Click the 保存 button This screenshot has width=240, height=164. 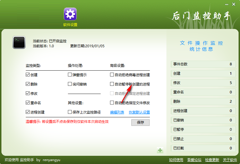(x=140, y=122)
